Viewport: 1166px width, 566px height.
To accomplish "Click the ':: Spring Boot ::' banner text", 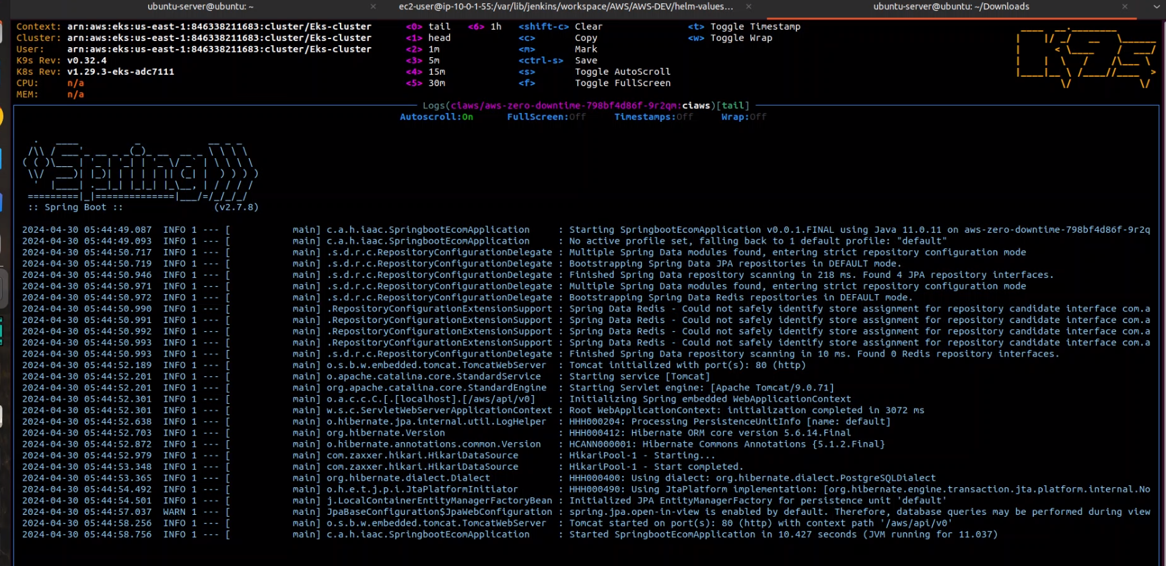I will (75, 207).
